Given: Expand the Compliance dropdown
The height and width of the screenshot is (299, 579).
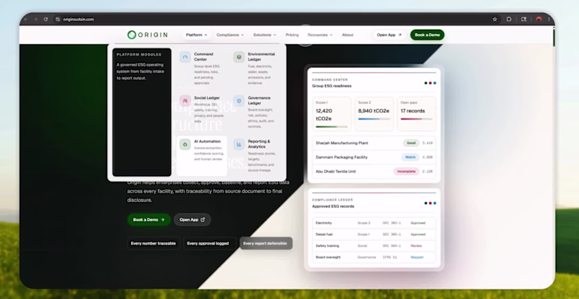Looking at the screenshot, I should (x=230, y=35).
